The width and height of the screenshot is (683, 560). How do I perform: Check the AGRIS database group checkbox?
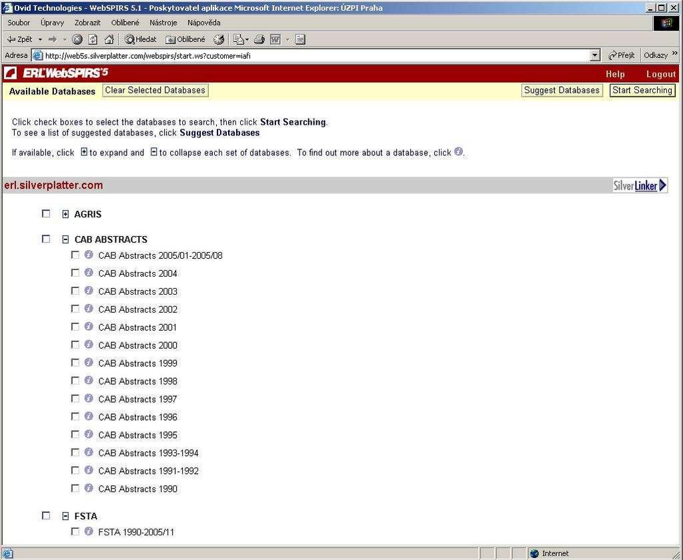[46, 213]
